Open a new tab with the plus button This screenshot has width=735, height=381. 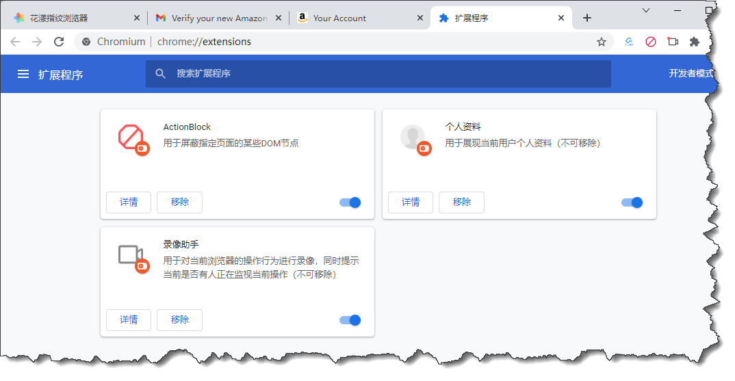587,18
